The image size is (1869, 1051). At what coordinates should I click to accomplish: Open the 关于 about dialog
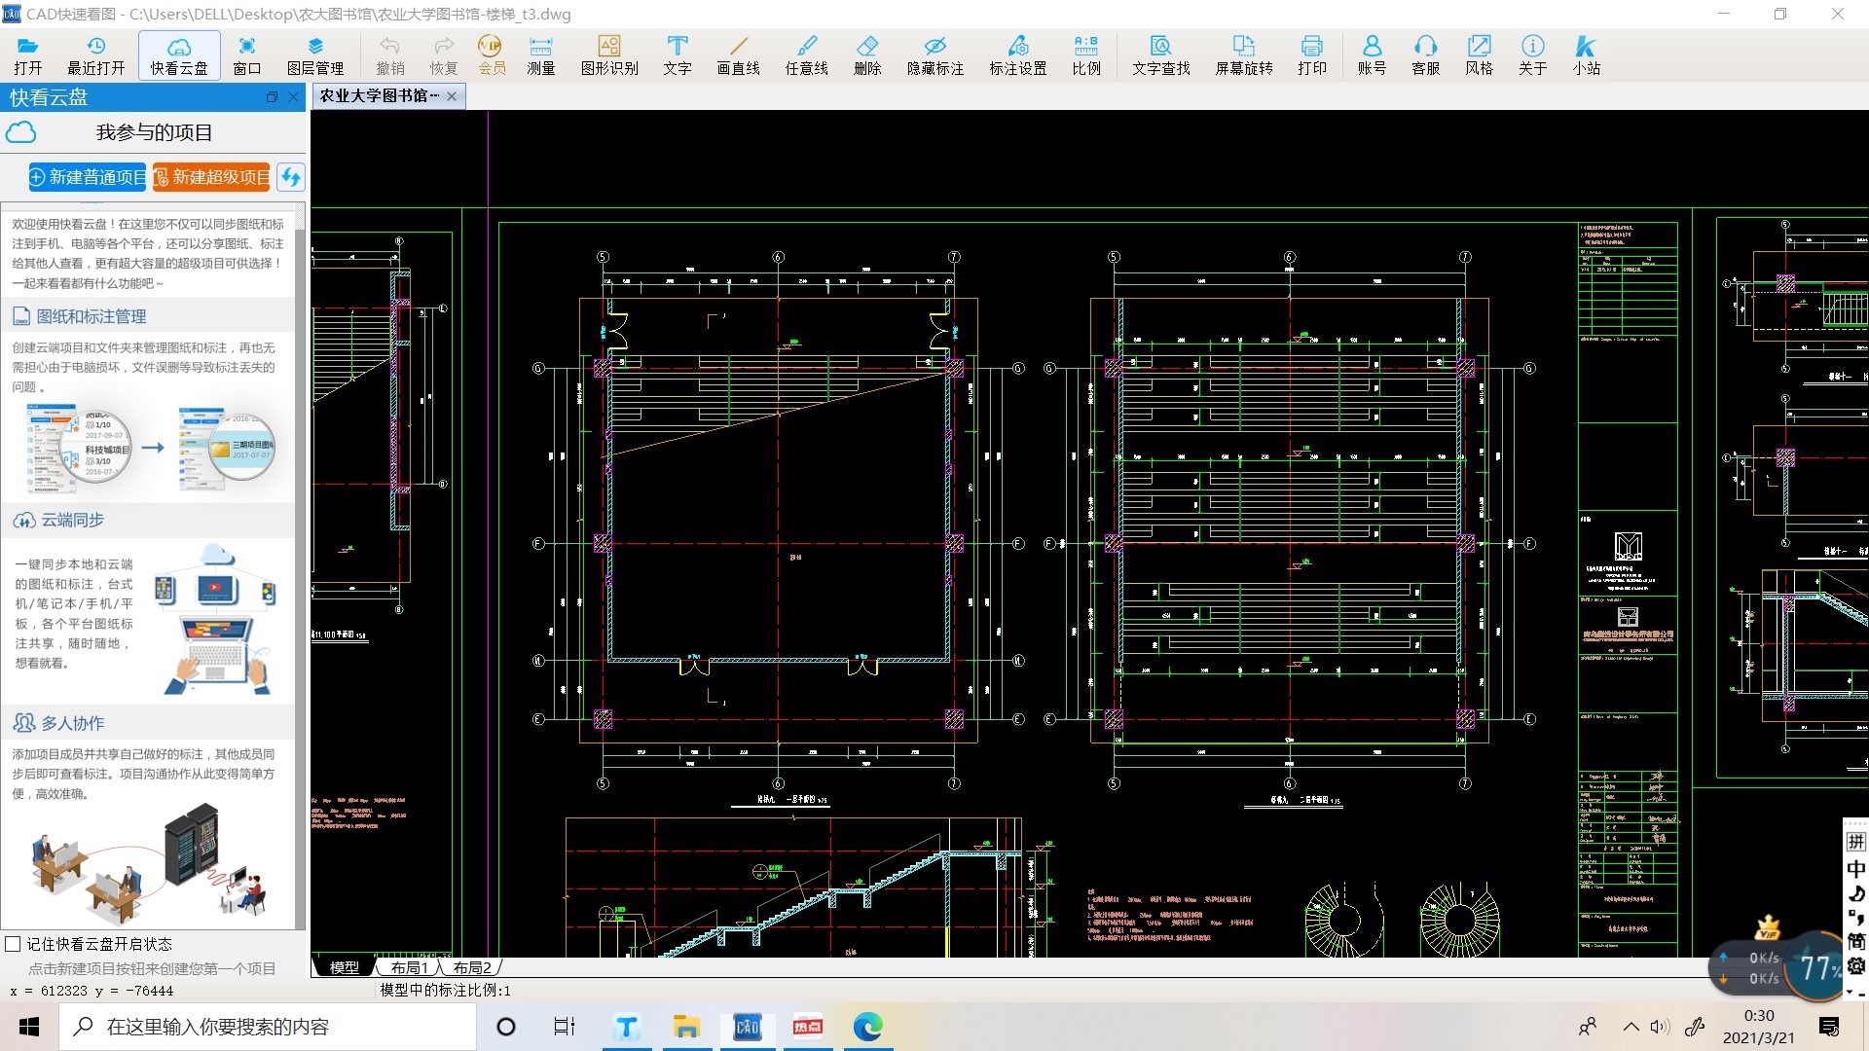click(1533, 55)
